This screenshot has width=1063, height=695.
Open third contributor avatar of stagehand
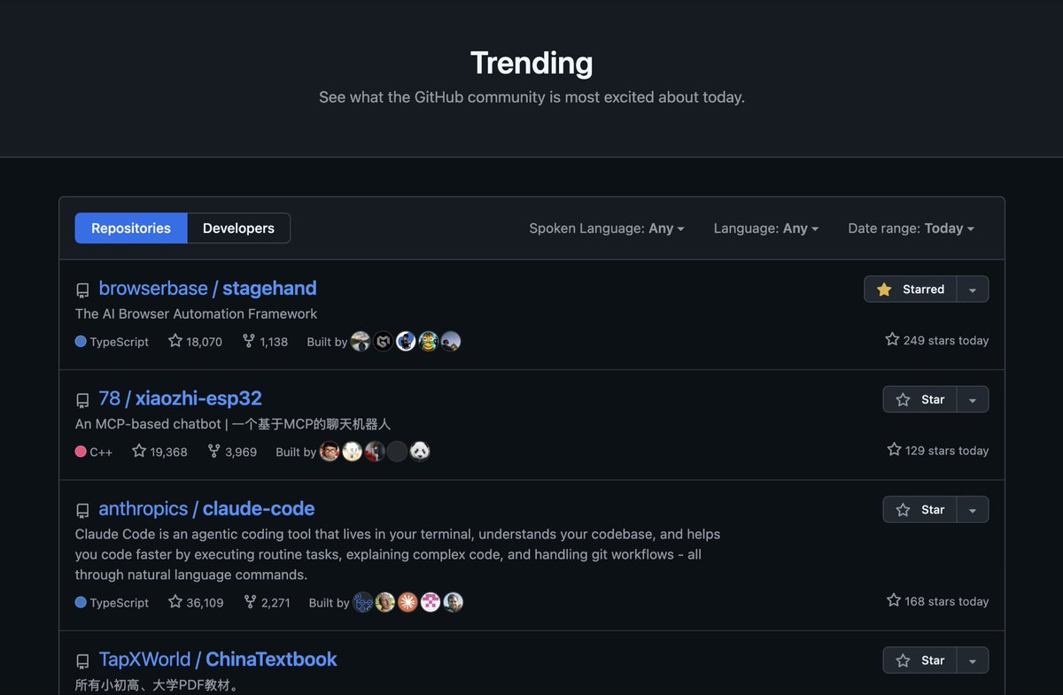click(x=406, y=341)
